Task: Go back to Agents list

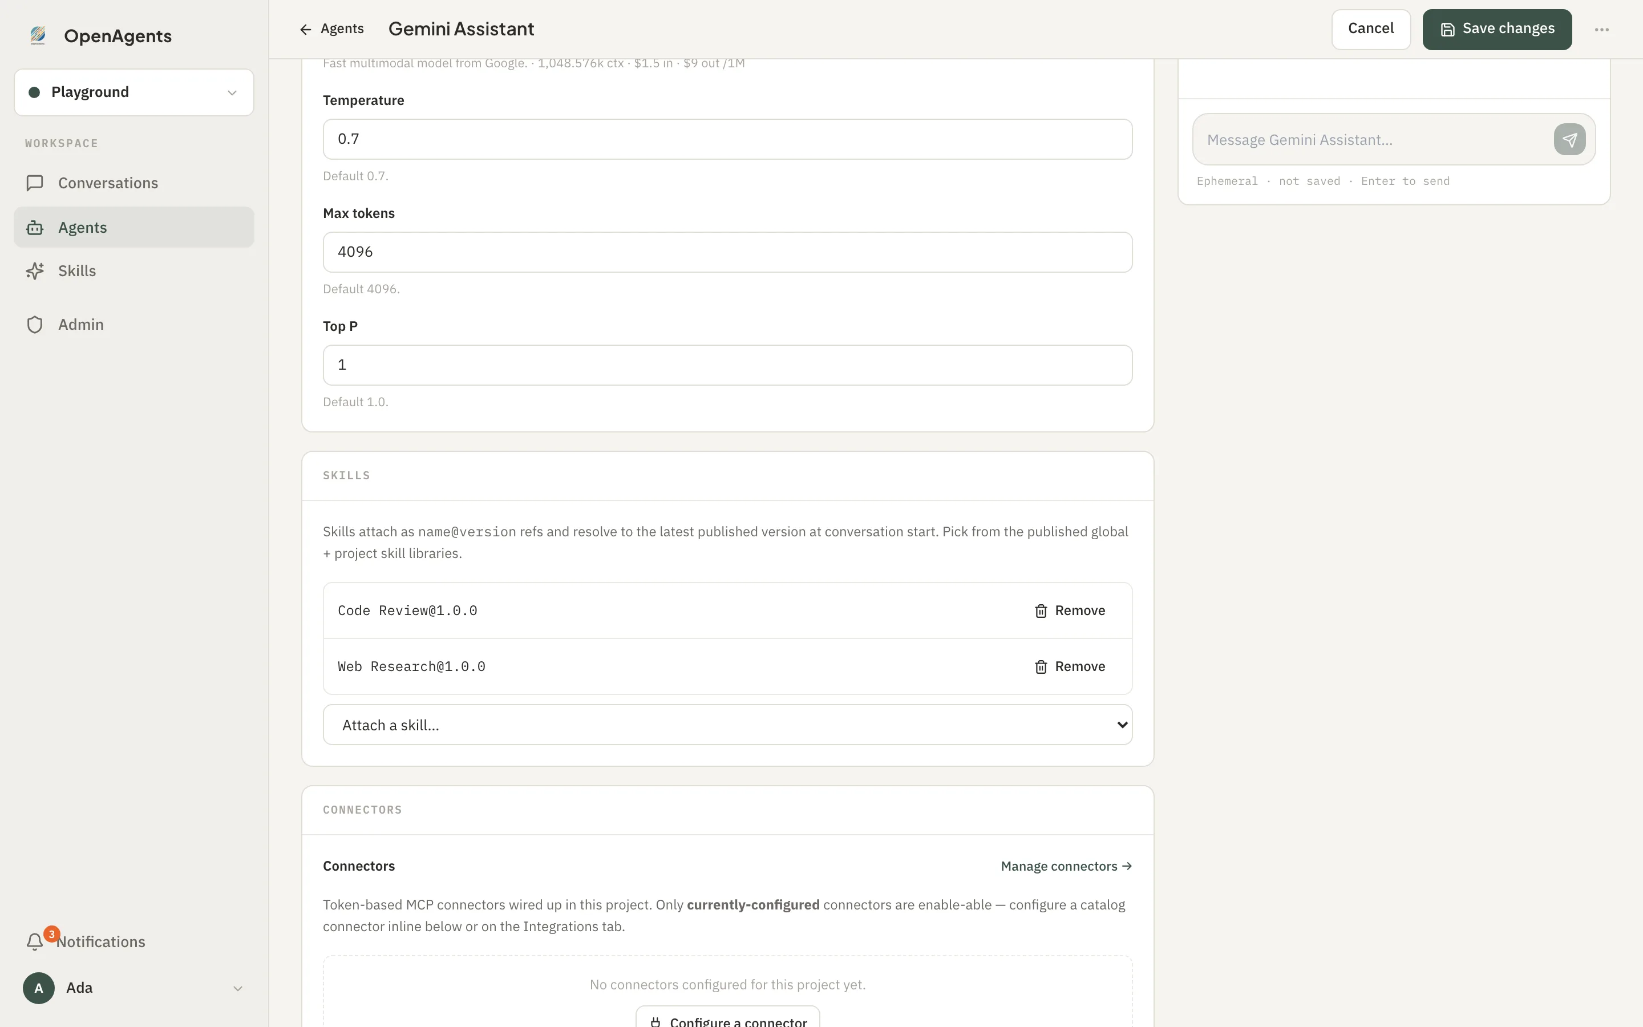Action: [x=331, y=29]
